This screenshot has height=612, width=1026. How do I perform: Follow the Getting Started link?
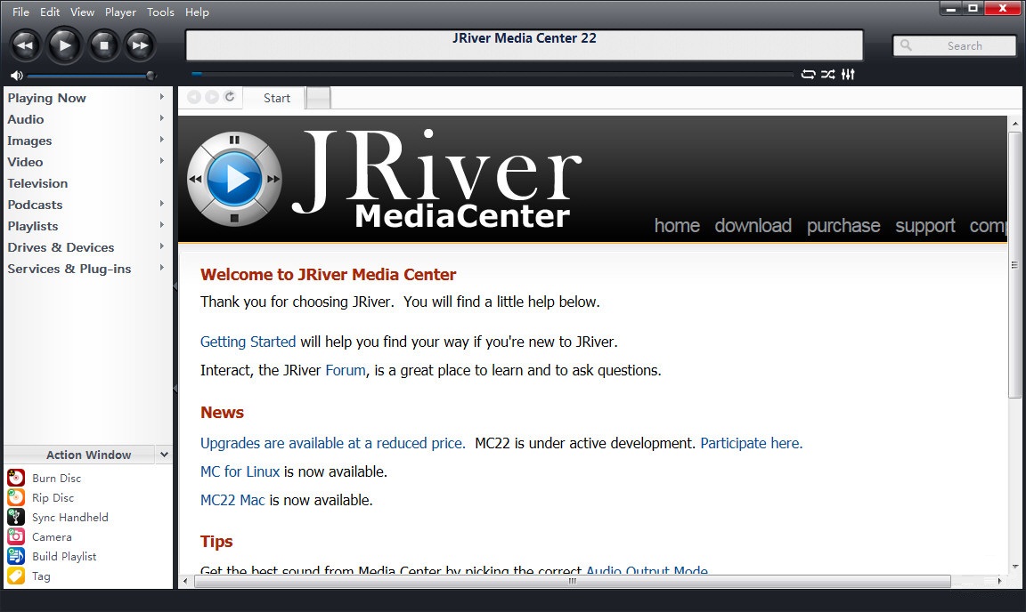248,342
